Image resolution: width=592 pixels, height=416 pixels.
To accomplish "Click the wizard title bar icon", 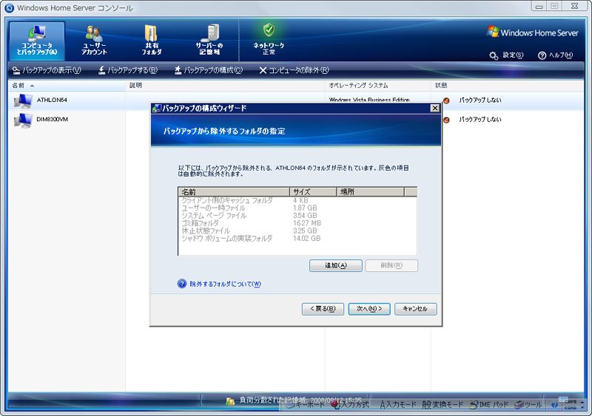I will click(156, 109).
